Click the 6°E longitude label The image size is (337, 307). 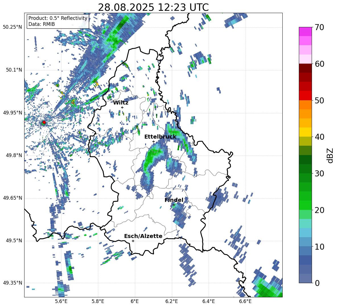[135, 301]
